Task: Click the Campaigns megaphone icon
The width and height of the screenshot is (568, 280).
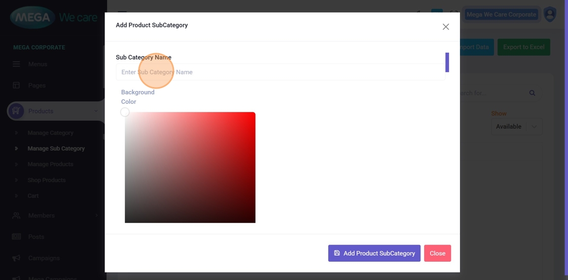Action: point(16,258)
